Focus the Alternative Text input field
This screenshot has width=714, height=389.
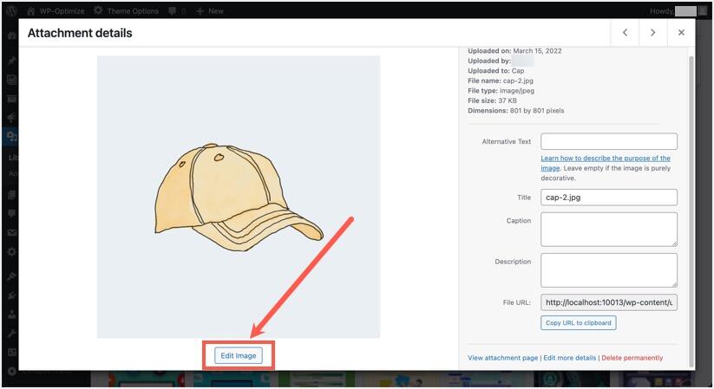click(608, 141)
